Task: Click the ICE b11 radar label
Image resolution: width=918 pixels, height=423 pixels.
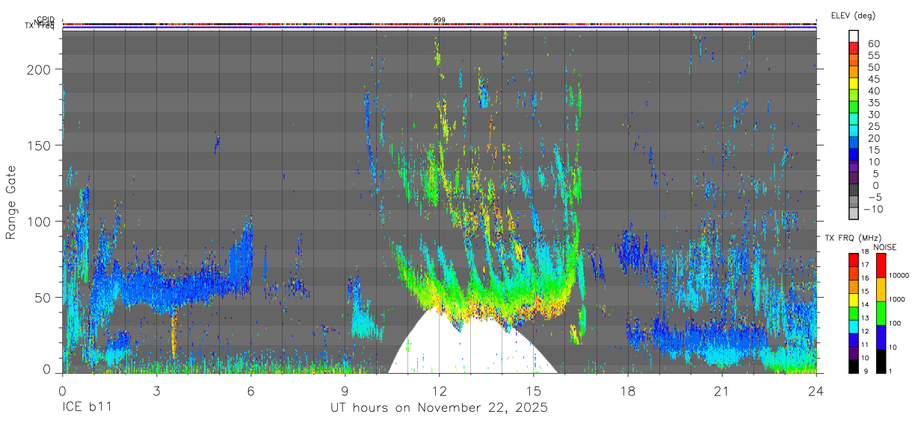Action: coord(89,408)
